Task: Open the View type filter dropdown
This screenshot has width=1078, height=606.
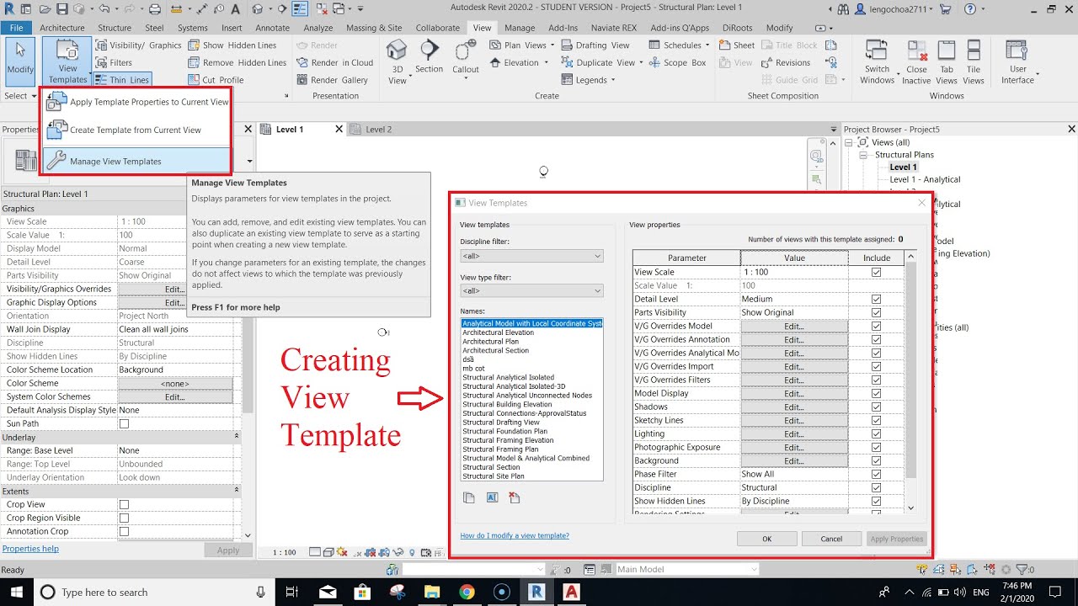Action: (531, 291)
